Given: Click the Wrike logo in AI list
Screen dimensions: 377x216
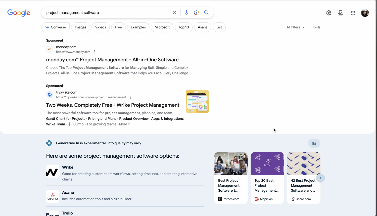Looking at the screenshot, I should [x=53, y=171].
